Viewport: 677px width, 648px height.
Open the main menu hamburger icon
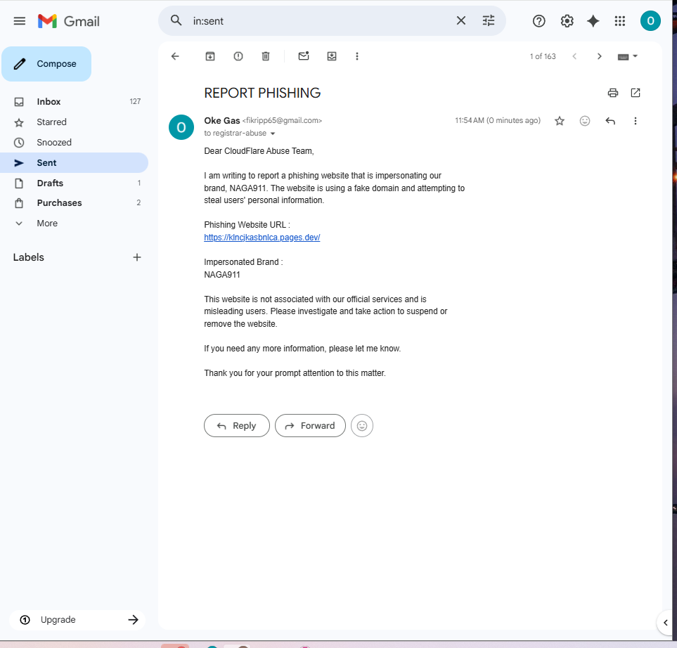(x=20, y=20)
